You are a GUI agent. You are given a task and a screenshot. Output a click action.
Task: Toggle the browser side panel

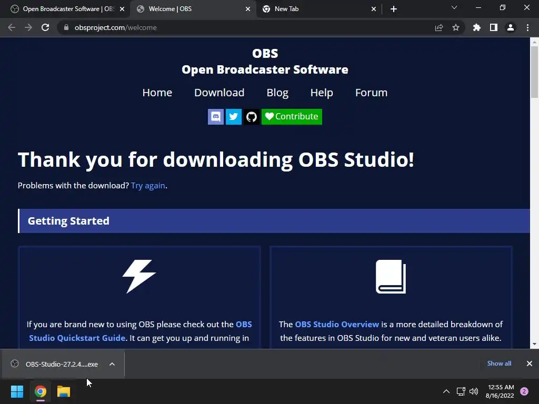(x=494, y=27)
